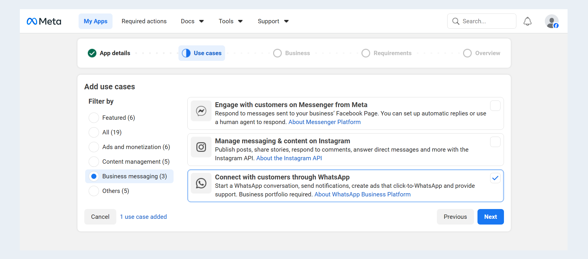This screenshot has width=588, height=259.
Task: Open the Support menu label
Action: [269, 21]
